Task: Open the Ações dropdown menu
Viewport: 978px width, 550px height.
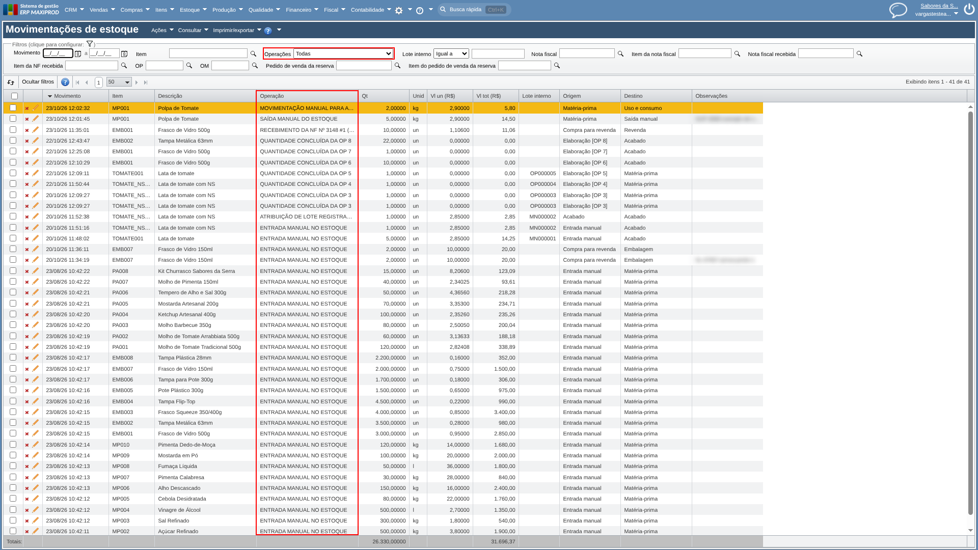Action: 162,30
